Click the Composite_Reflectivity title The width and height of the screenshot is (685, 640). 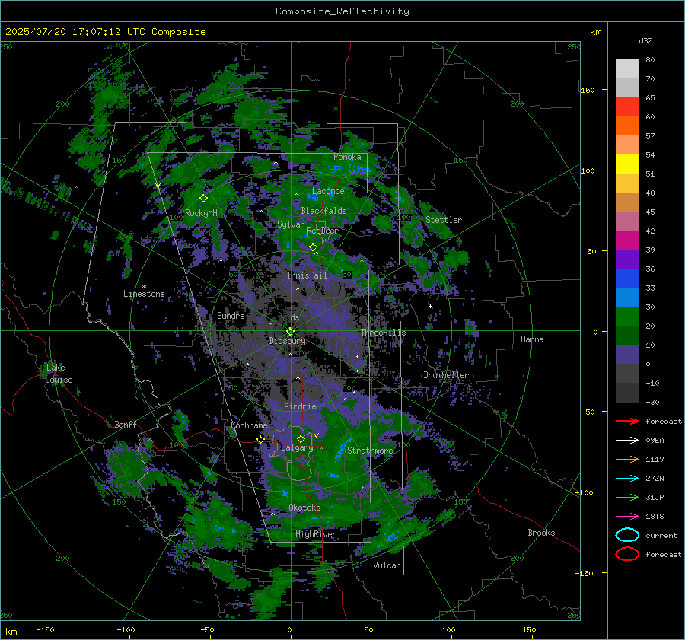pyautogui.click(x=342, y=11)
